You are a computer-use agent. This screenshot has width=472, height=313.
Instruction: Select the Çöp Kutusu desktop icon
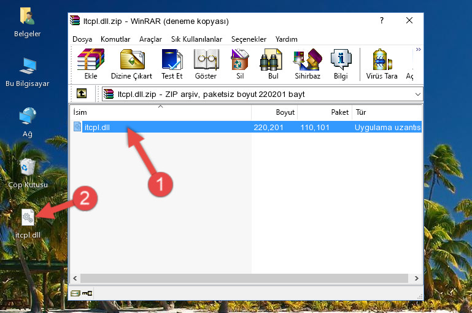click(28, 173)
